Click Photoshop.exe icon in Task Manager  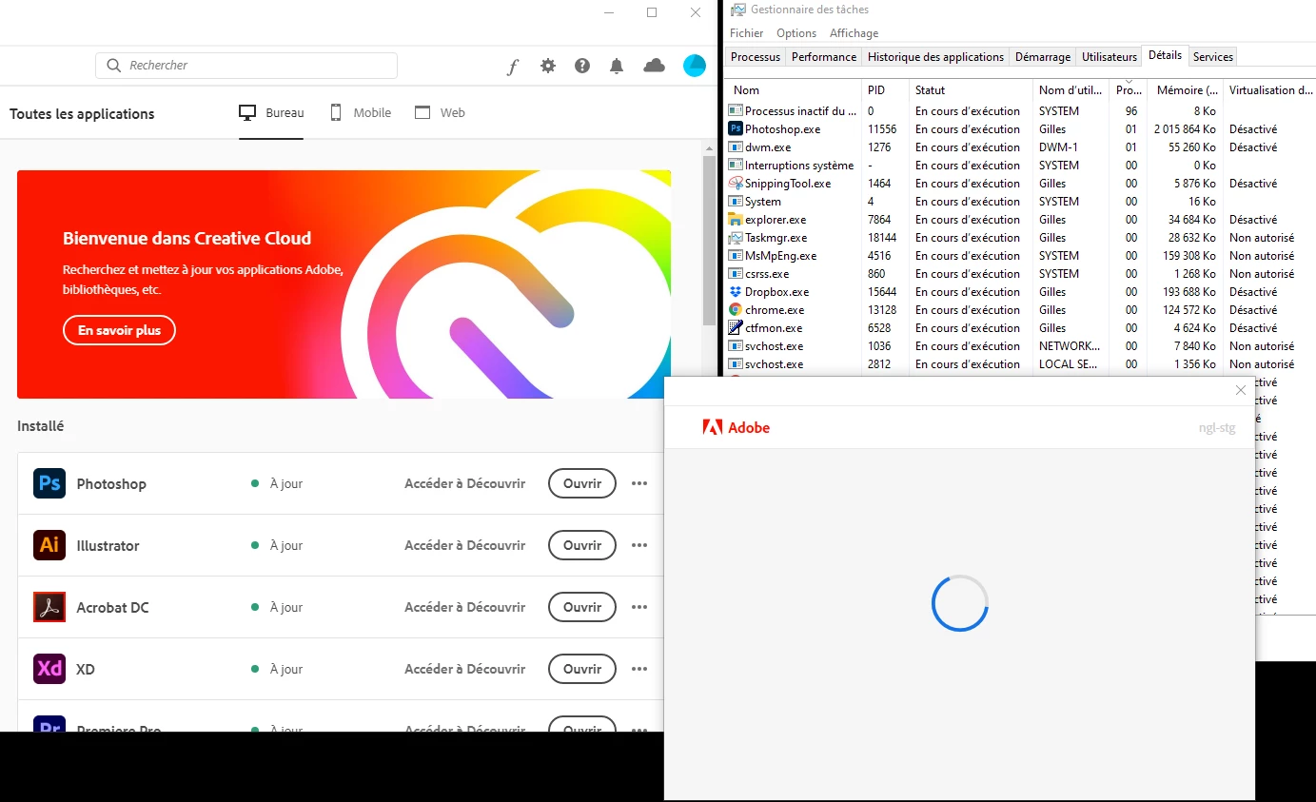point(735,128)
